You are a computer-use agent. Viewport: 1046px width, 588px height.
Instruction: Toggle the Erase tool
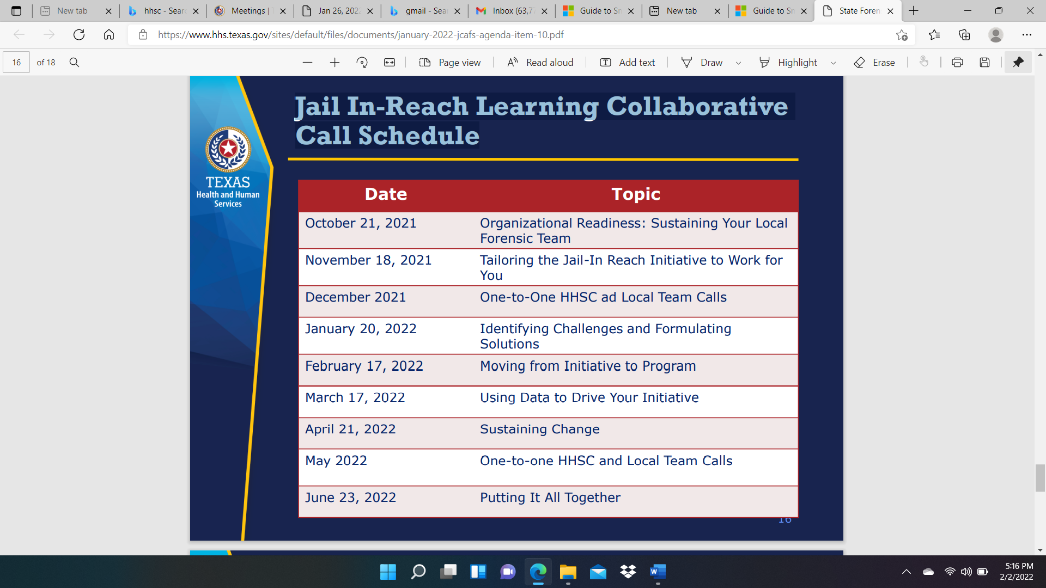[874, 63]
